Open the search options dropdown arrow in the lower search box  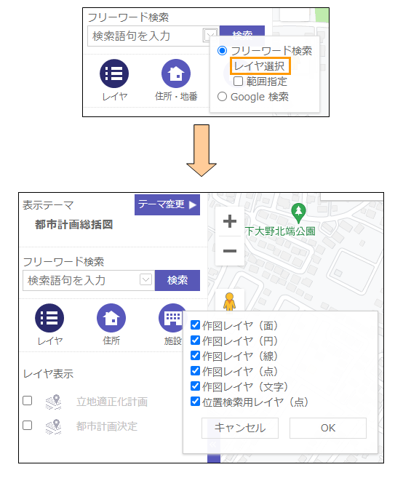pyautogui.click(x=145, y=279)
